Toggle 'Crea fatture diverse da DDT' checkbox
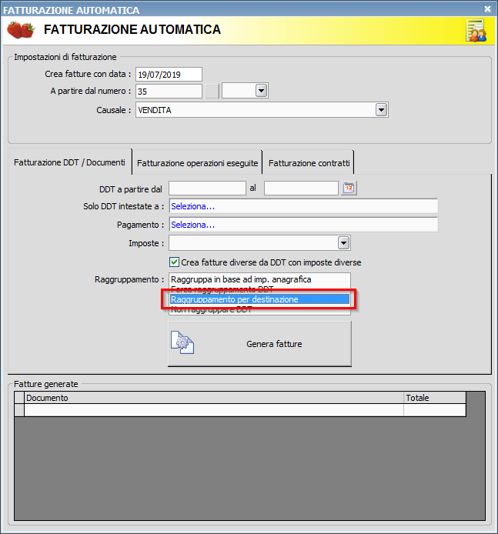 [x=174, y=262]
